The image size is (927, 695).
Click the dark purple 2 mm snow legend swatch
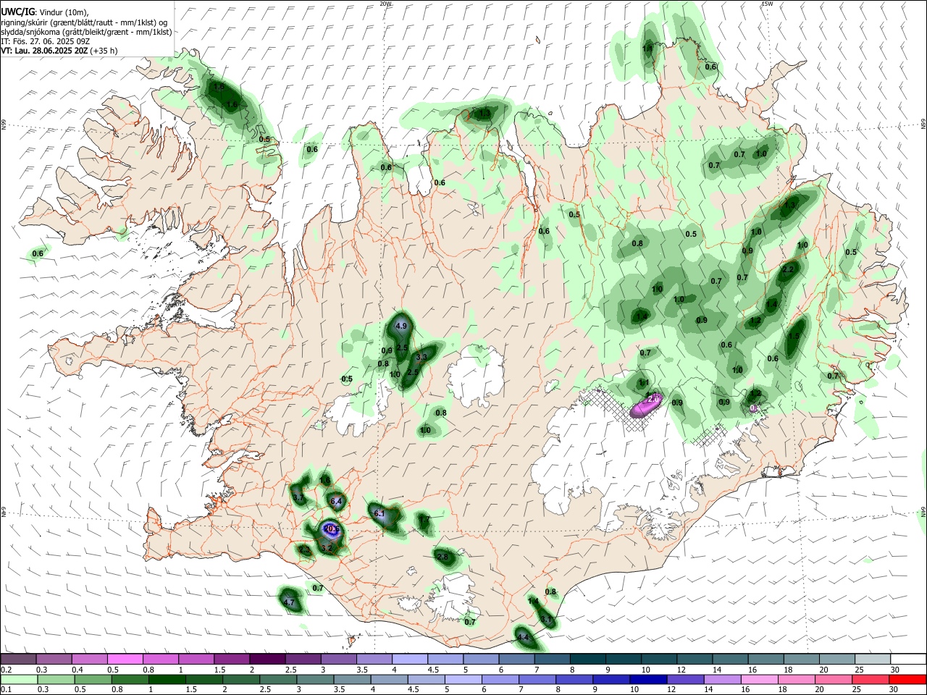[267, 659]
